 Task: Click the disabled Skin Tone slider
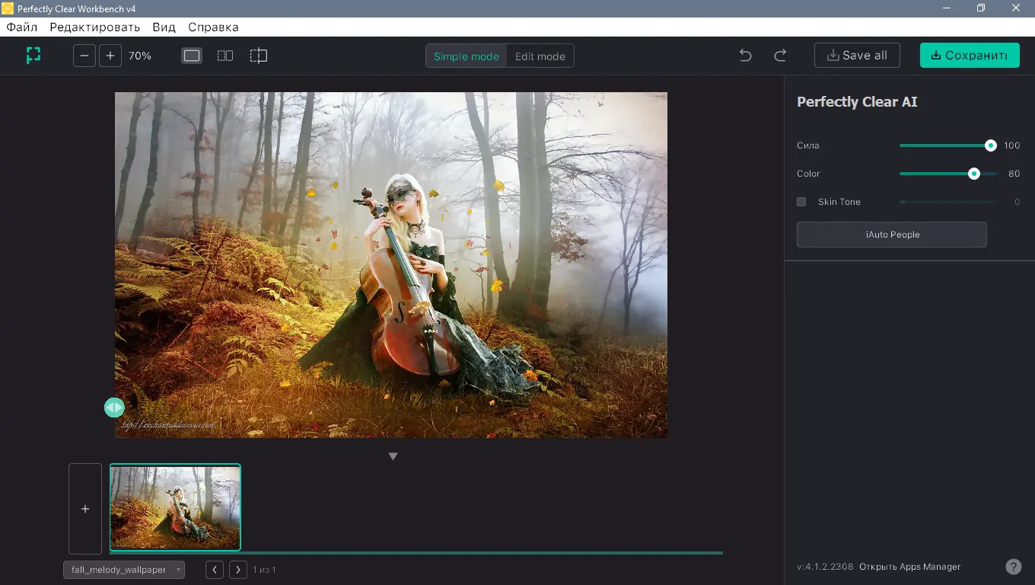948,202
